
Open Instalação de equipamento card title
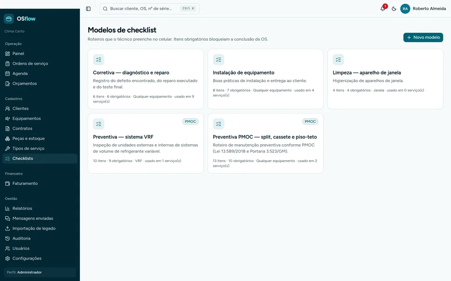[244, 73]
